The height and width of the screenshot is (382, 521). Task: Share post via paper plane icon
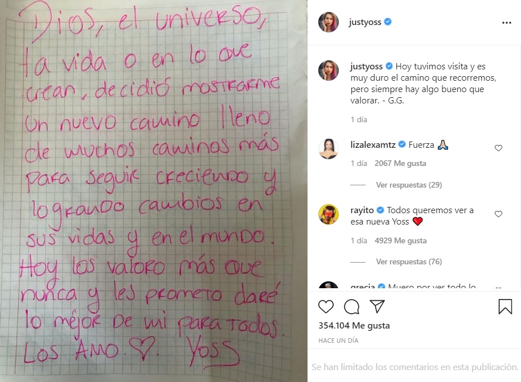pos(377,306)
